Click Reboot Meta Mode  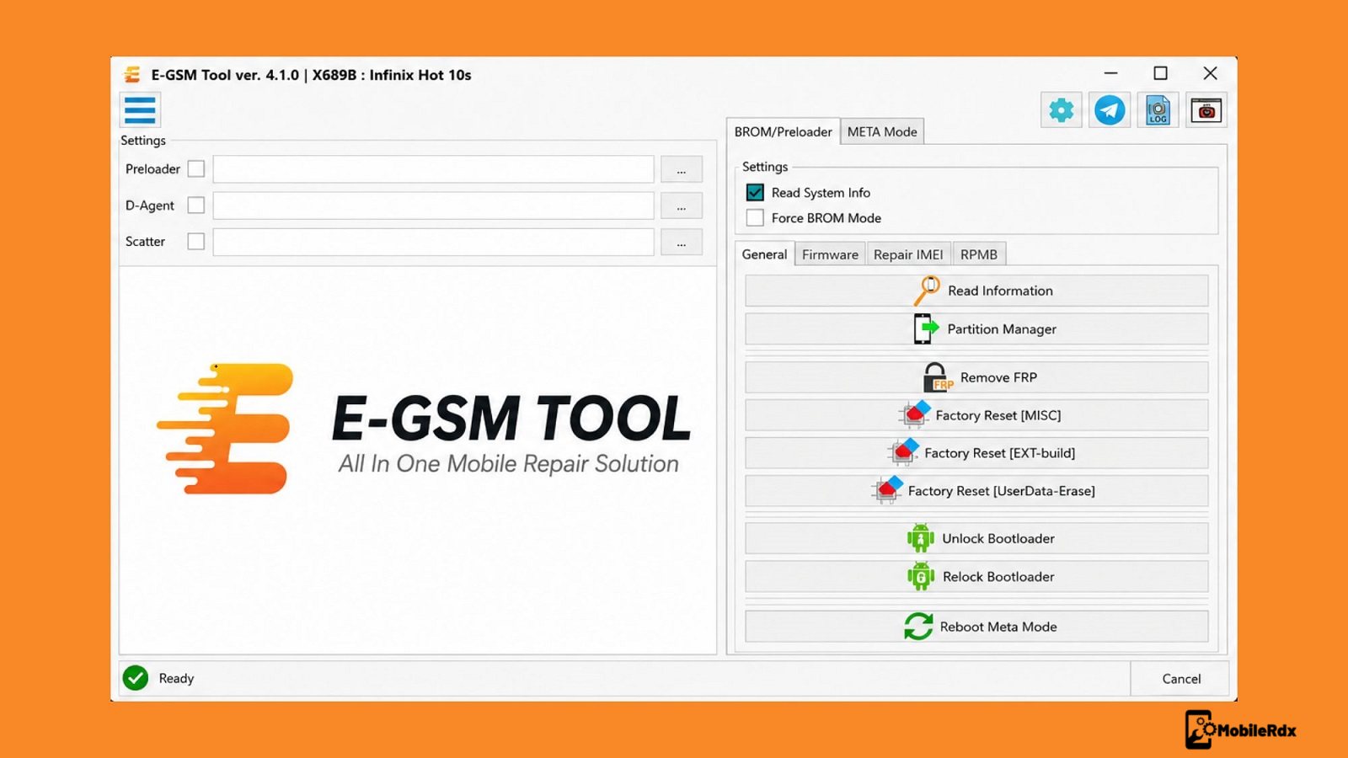(x=976, y=627)
